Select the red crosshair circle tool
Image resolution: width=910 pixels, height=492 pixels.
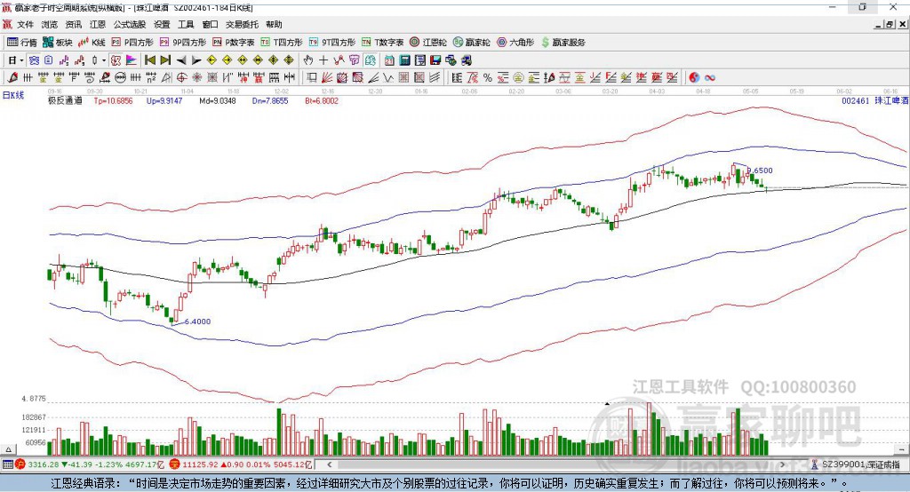click(x=181, y=77)
